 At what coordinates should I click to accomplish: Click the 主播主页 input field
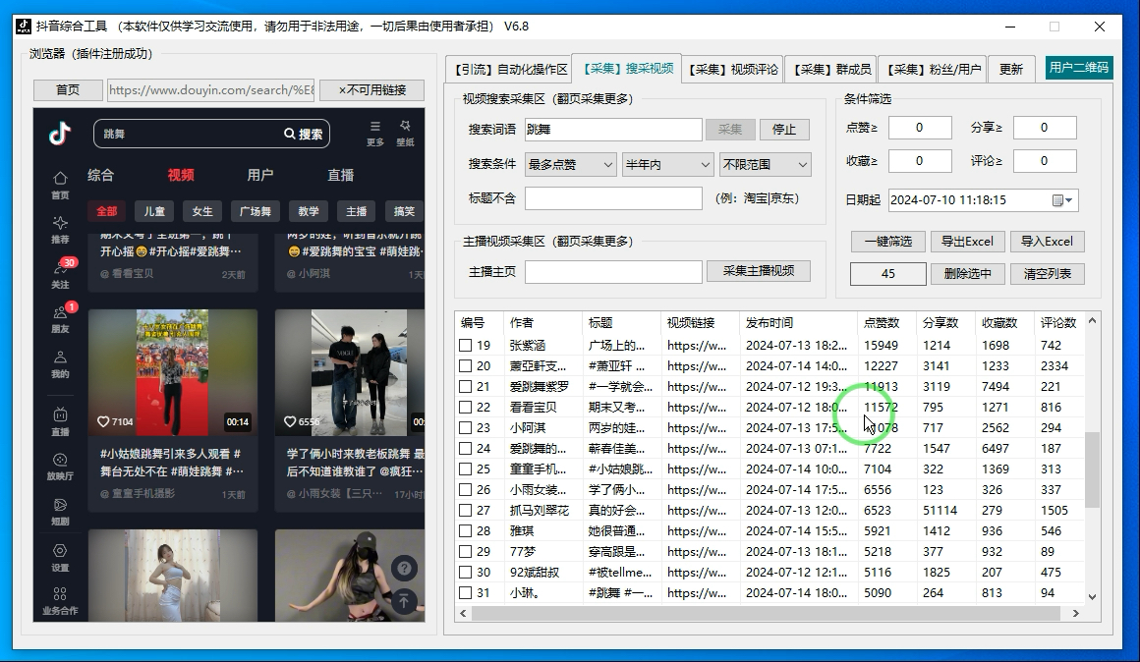pyautogui.click(x=613, y=272)
